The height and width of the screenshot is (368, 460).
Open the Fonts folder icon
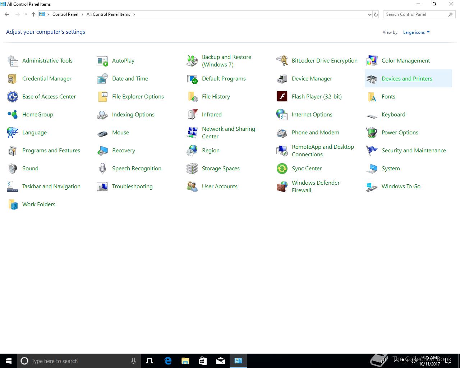pos(372,97)
